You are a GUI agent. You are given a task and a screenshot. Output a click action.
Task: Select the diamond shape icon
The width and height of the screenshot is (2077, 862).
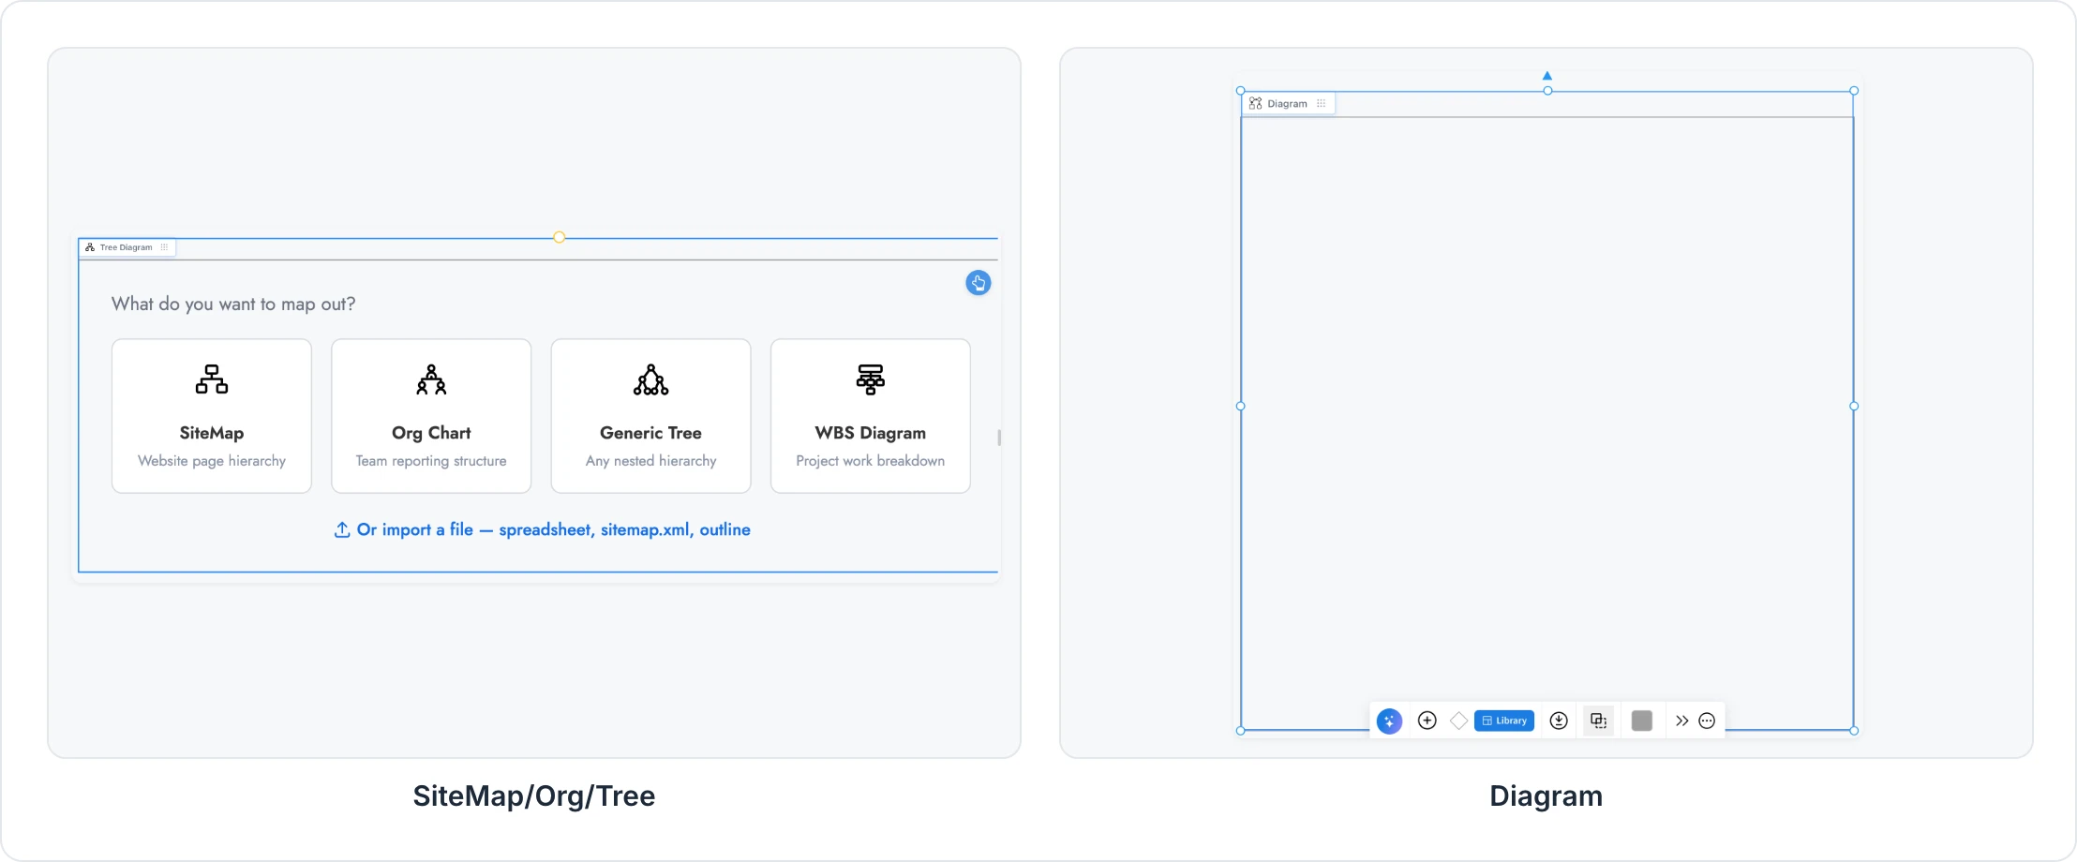tap(1459, 721)
